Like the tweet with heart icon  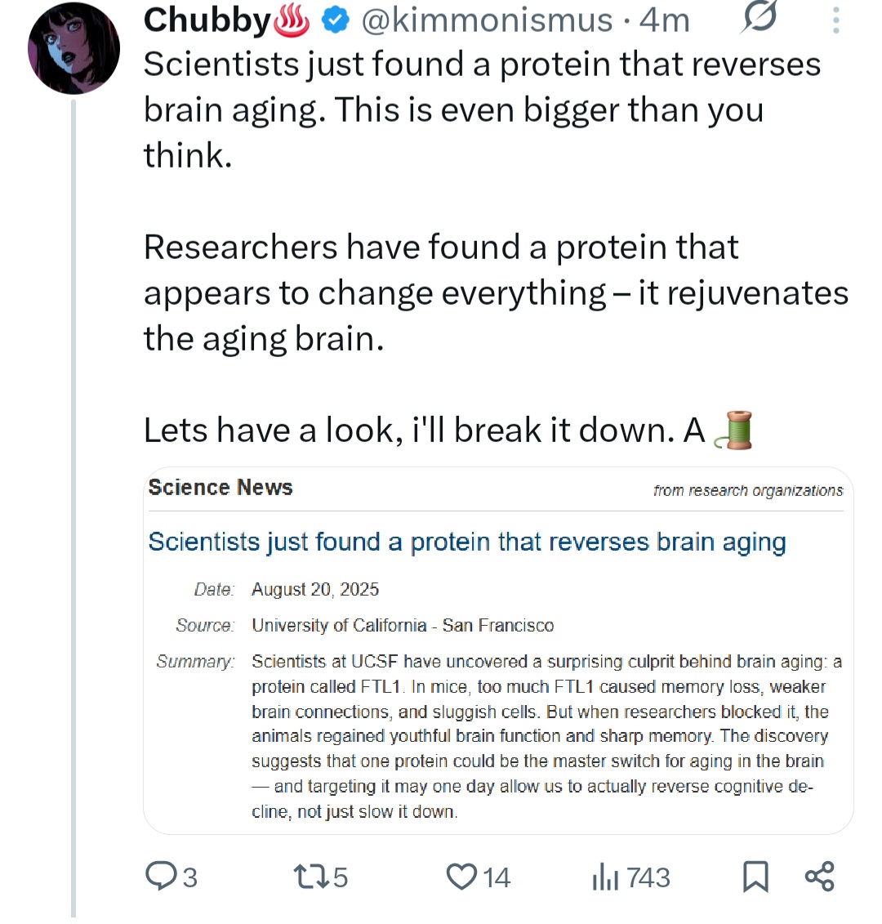click(x=461, y=877)
